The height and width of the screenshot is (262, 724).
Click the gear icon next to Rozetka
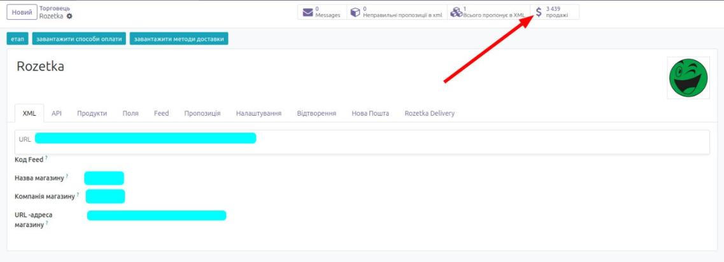[69, 16]
